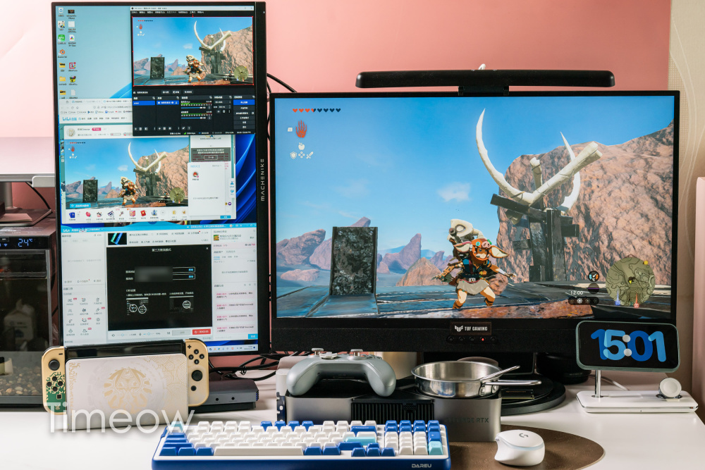Image resolution: width=705 pixels, height=470 pixels.
Task: Open the streamer avatar on bilibili live page
Action: click(x=71, y=132)
